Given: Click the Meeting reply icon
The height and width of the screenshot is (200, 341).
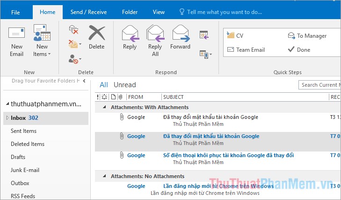Looking at the screenshot, I should (204, 34).
